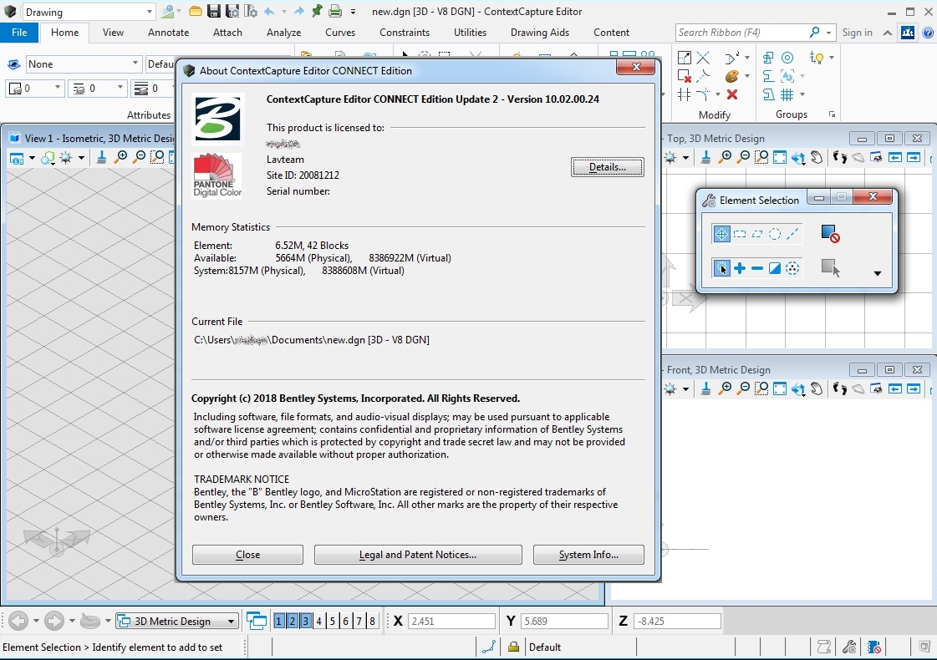Click the Save icon in quick access toolbar

pyautogui.click(x=214, y=12)
